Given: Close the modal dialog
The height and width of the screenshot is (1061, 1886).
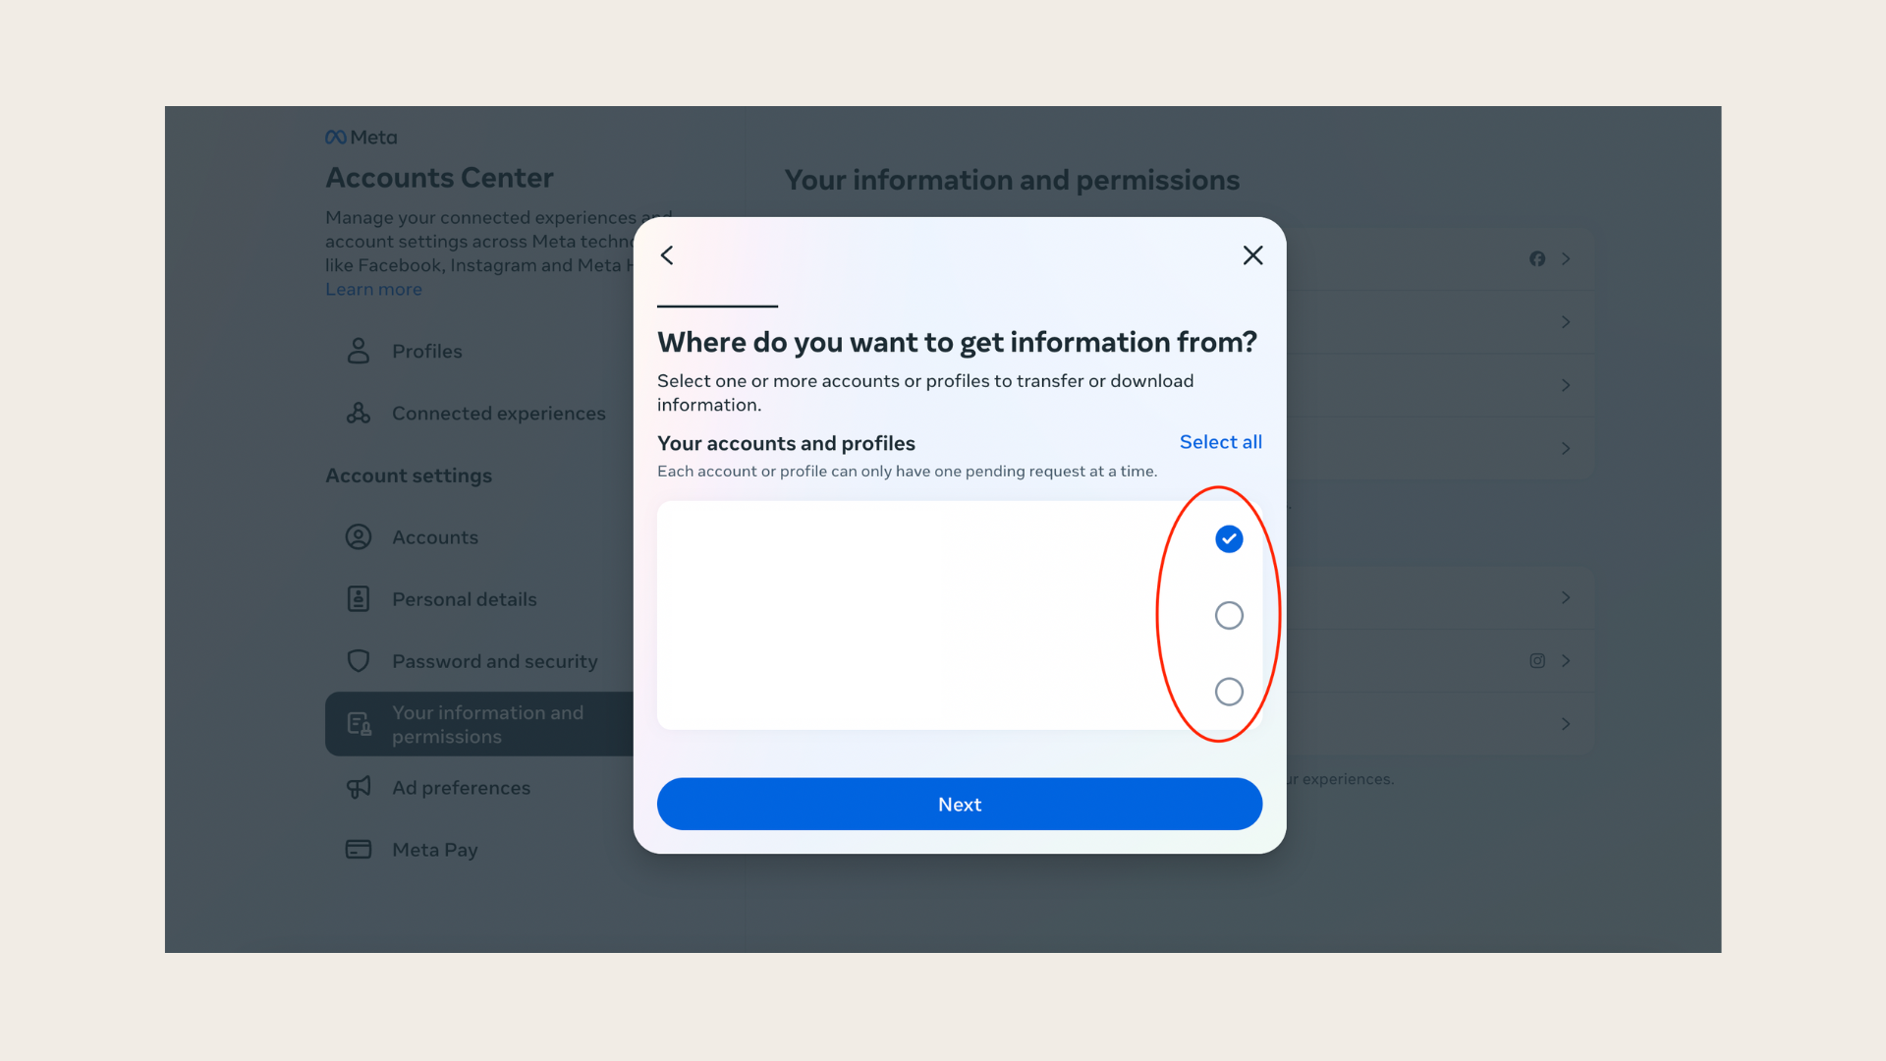Looking at the screenshot, I should click(x=1252, y=253).
